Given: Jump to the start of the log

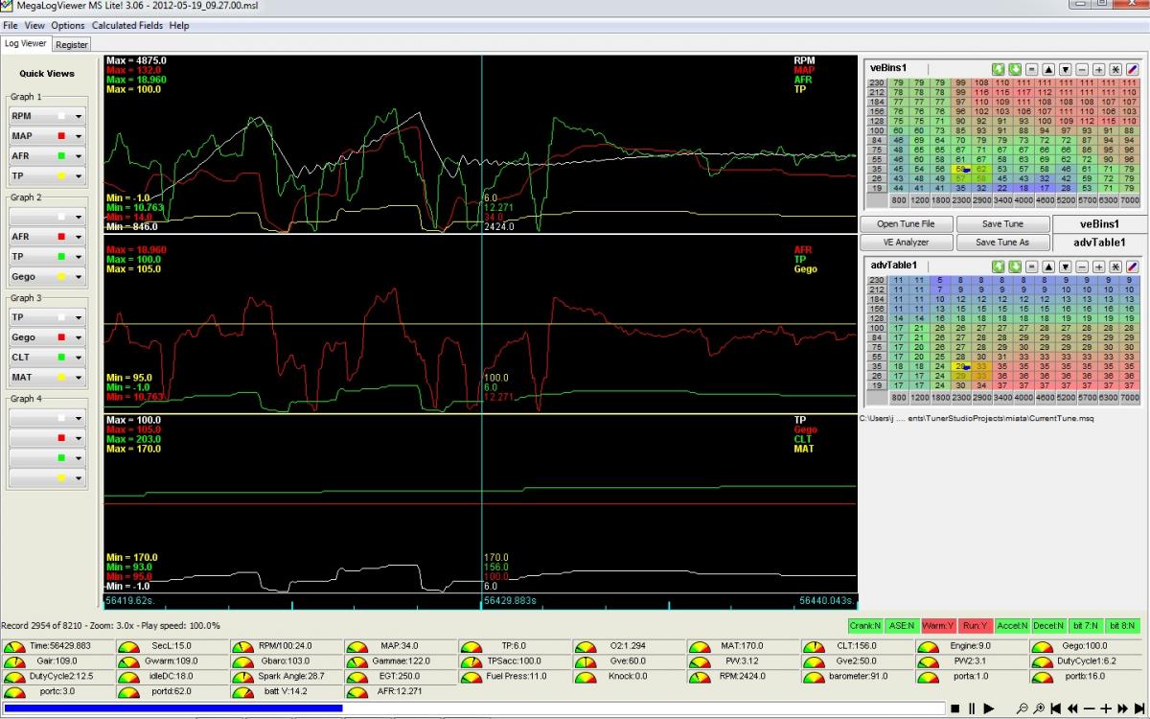Looking at the screenshot, I should 1056,708.
